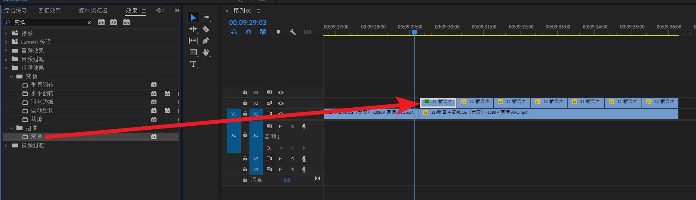Pick the Type tool
696x200 pixels.
[x=193, y=64]
